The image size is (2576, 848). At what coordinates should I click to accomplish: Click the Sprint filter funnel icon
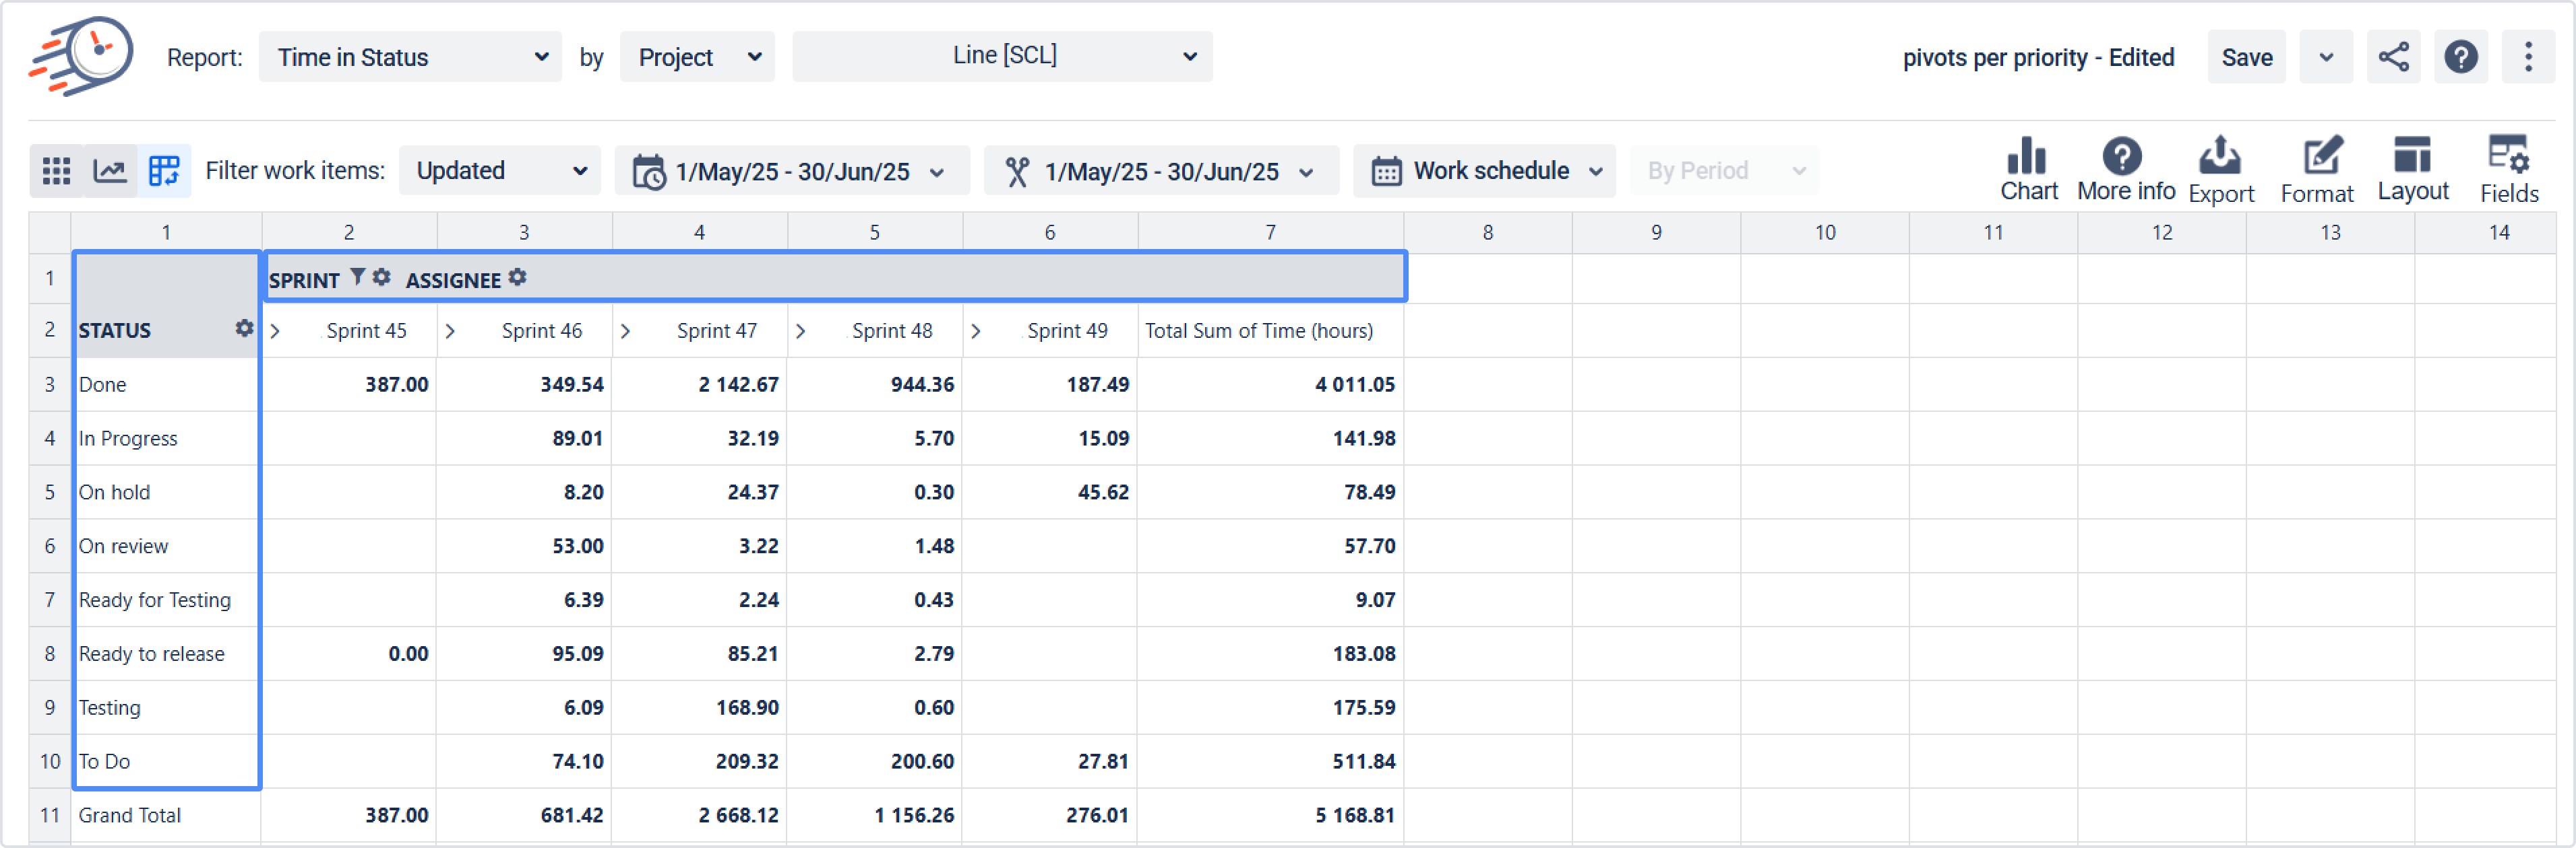point(357,277)
